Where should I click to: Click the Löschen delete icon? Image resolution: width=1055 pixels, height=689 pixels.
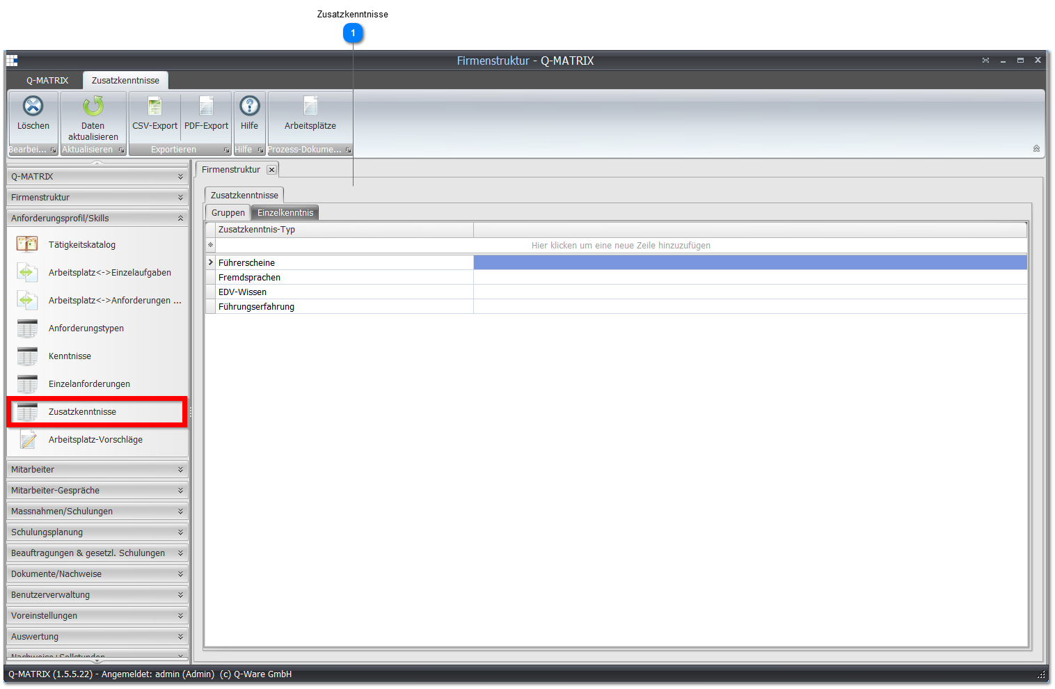point(33,106)
